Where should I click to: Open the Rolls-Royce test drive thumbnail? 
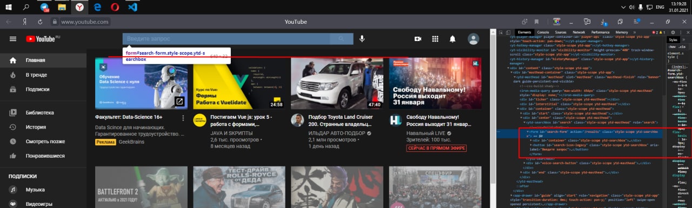click(x=239, y=187)
